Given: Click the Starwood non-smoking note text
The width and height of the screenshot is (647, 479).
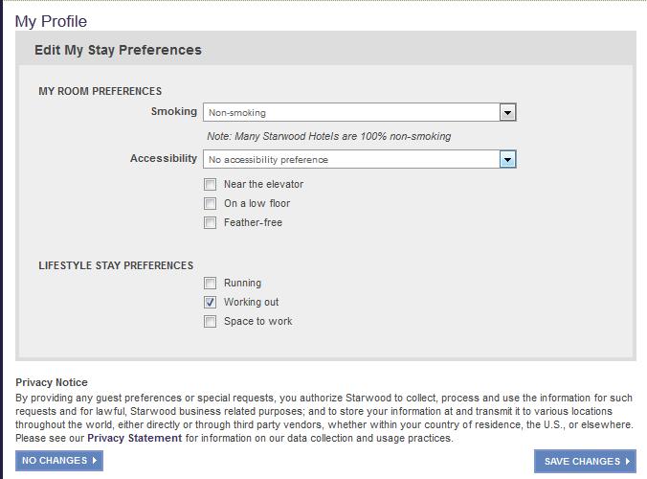Looking at the screenshot, I should [x=328, y=136].
